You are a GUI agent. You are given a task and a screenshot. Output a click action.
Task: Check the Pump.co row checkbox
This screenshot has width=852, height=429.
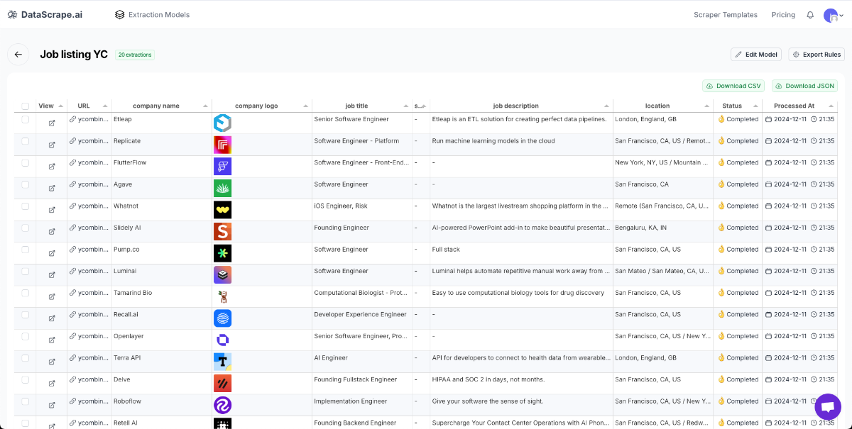[x=26, y=250]
